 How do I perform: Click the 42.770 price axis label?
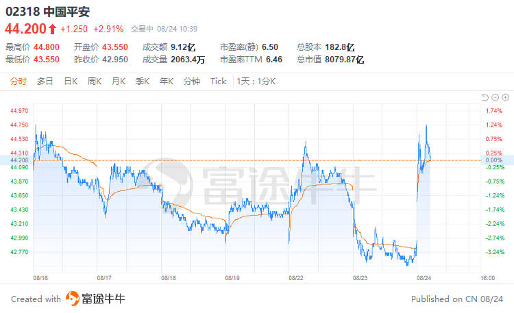pyautogui.click(x=19, y=252)
